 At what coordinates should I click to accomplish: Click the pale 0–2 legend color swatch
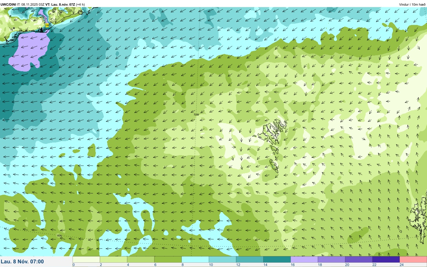86,259
